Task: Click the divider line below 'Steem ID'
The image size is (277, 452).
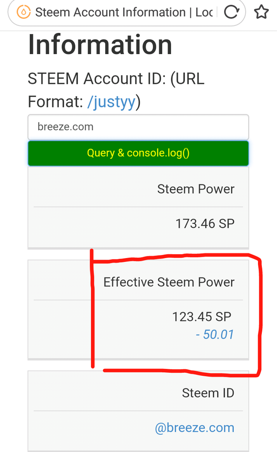Action: (x=138, y=411)
